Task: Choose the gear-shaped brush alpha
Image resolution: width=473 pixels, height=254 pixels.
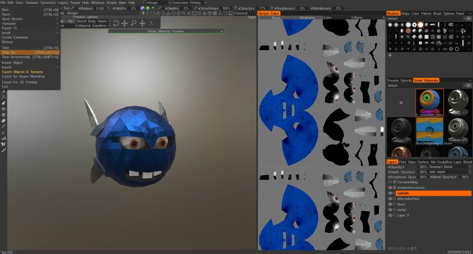Action: [x=451, y=49]
